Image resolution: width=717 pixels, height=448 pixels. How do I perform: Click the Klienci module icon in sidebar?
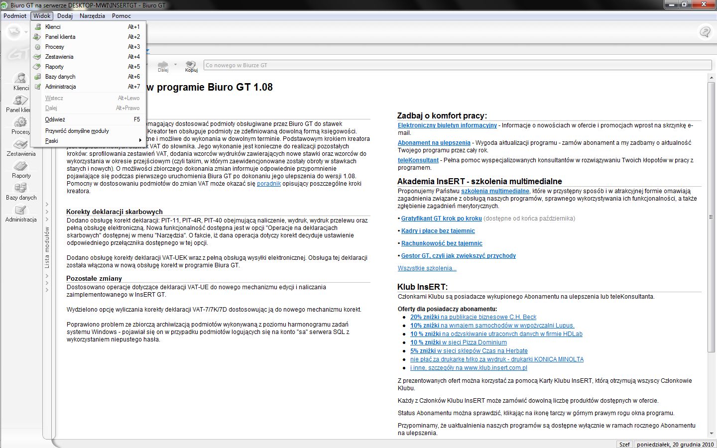(x=20, y=78)
